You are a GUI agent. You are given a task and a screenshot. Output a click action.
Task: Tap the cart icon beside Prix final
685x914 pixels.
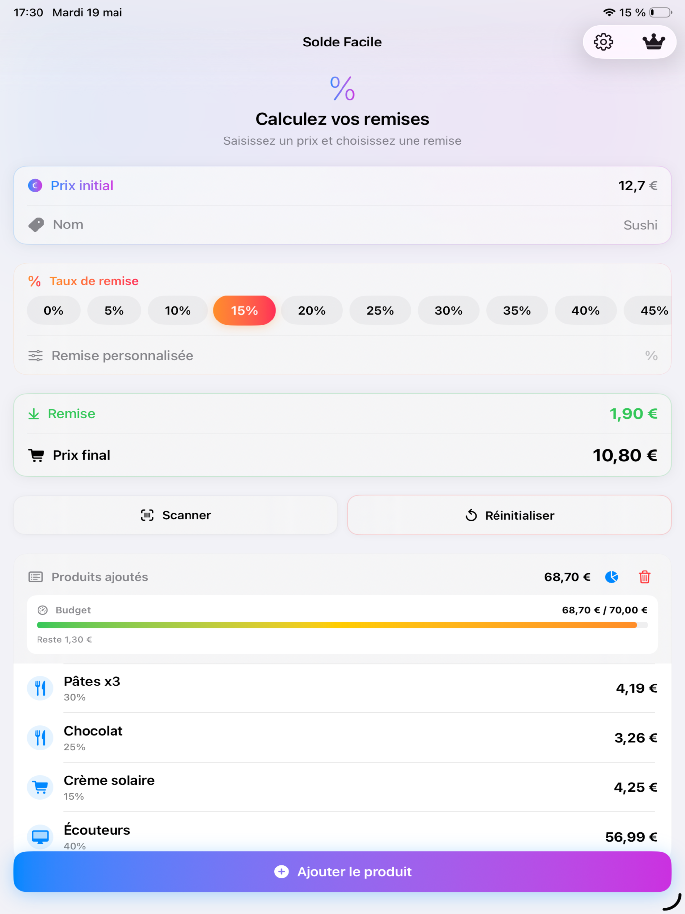coord(36,455)
